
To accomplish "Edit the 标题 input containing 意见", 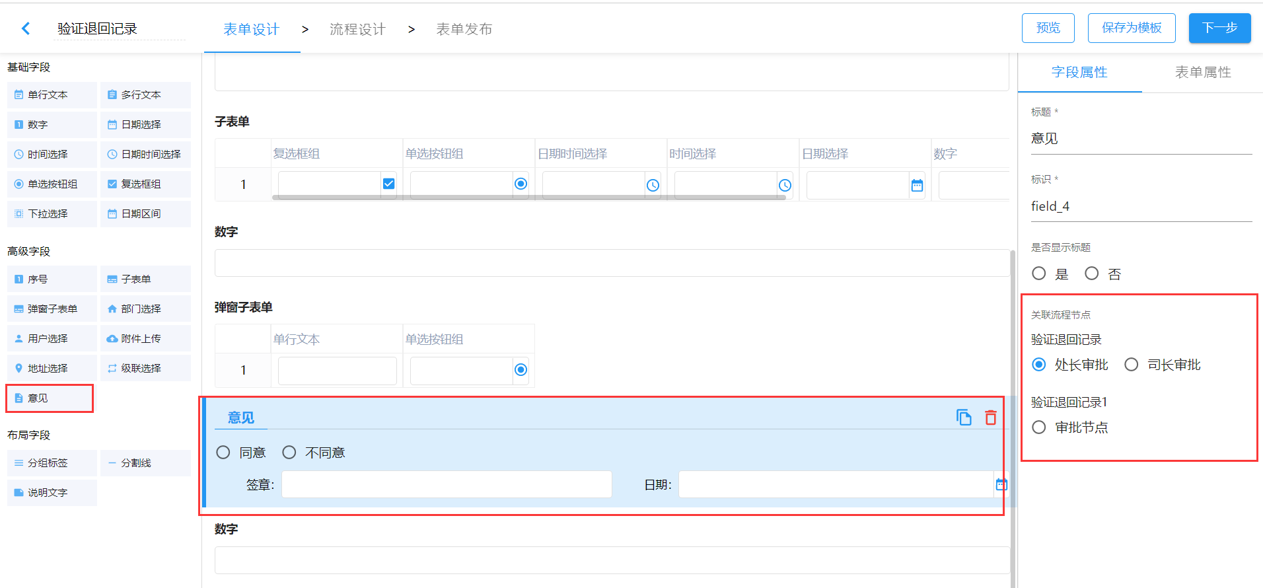I will click(1141, 139).
